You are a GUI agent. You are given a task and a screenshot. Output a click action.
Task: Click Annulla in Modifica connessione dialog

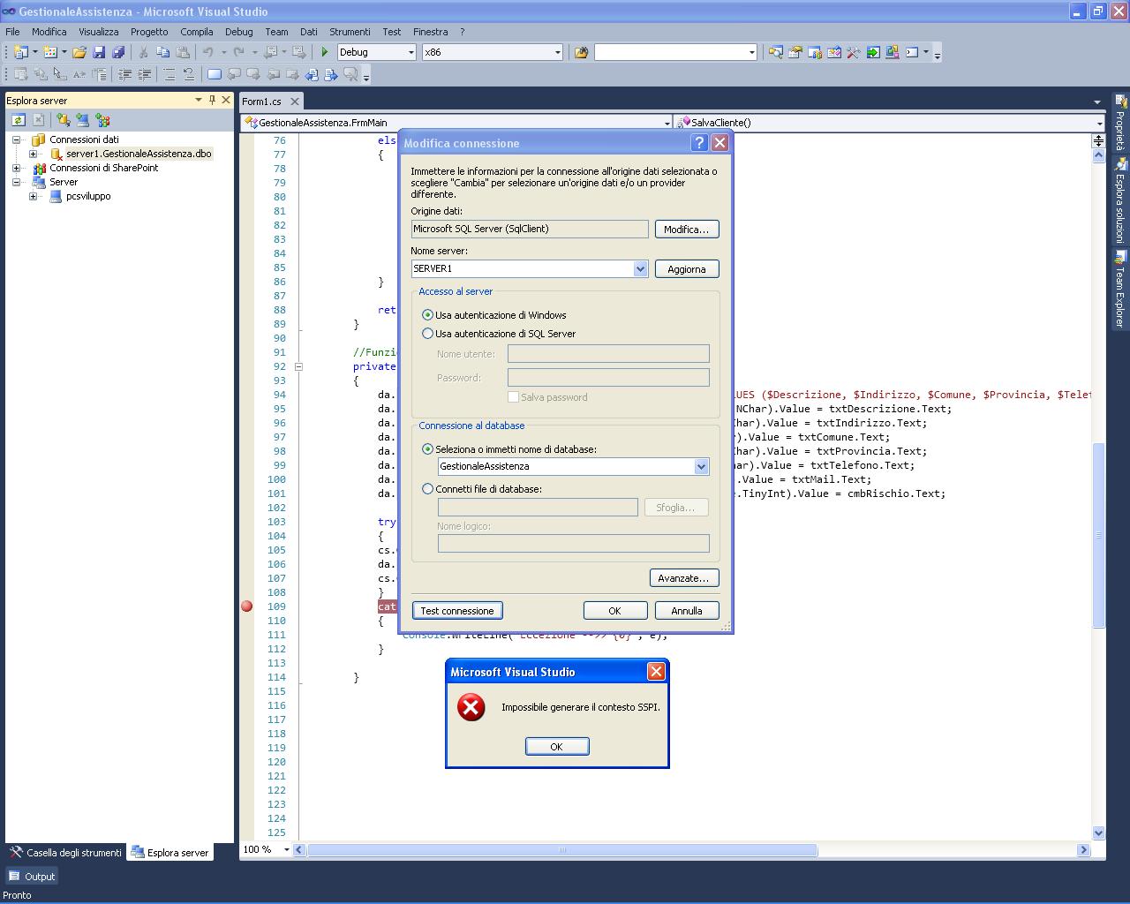pos(687,611)
